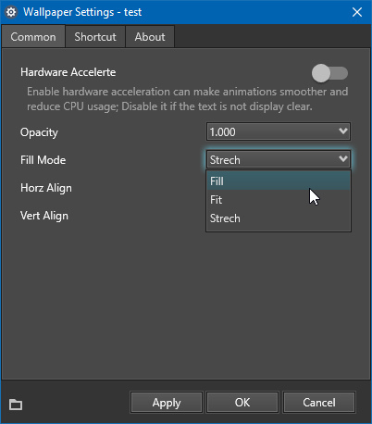
Task: Click the gear icon in title bar
Action: (x=11, y=12)
